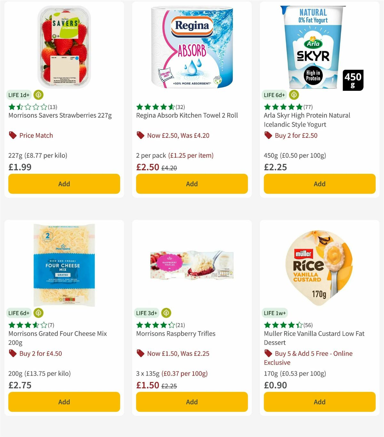
Task: Open the Regina Absorb Kitchen Towel product title
Action: (187, 115)
